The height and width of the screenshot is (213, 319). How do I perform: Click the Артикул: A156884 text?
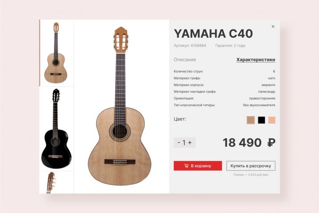[190, 45]
